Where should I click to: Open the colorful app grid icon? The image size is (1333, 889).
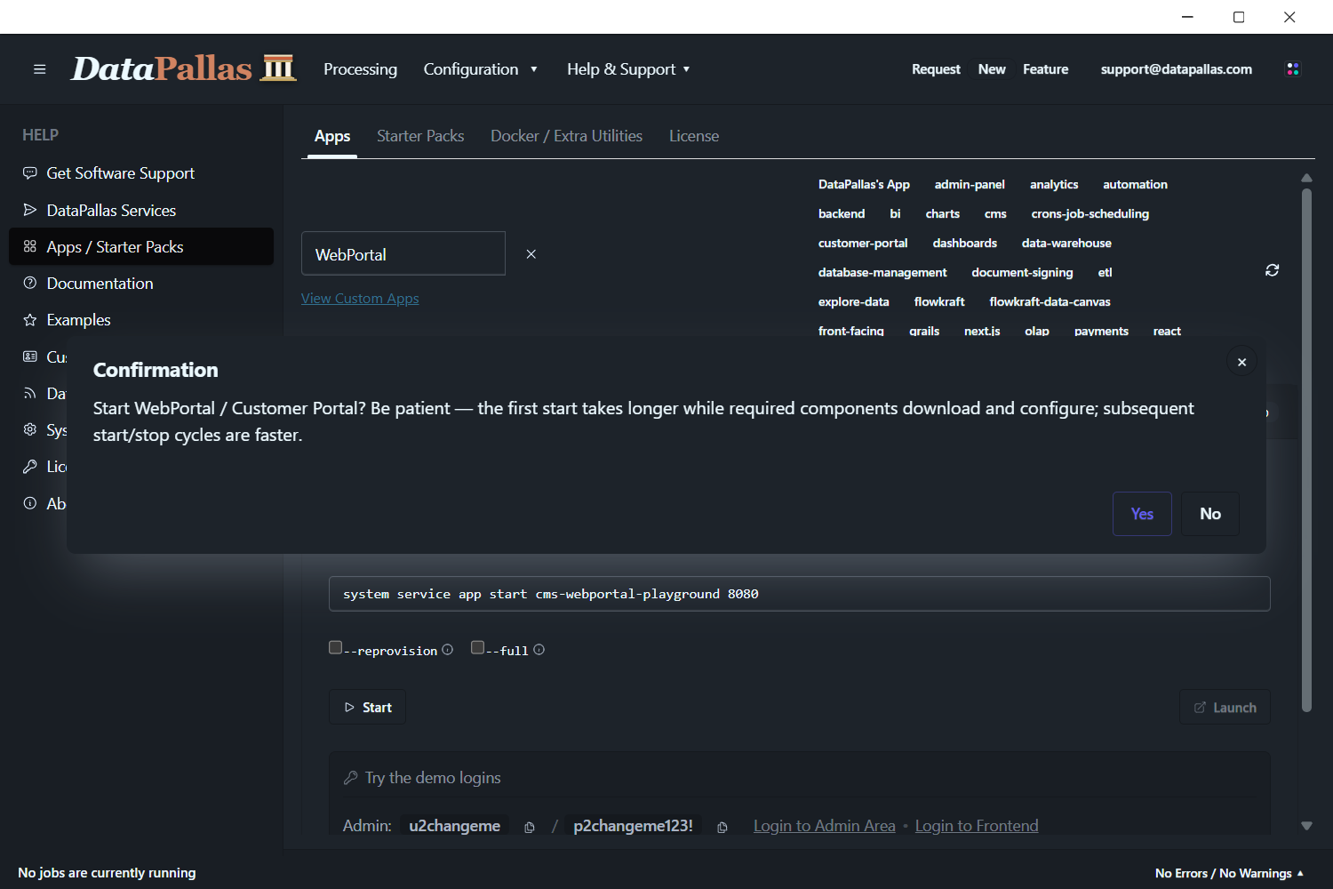point(1293,69)
